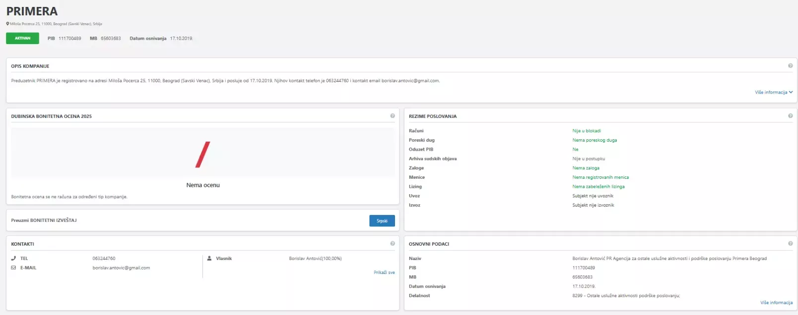Viewport: 798px width, 315px height.
Task: Click the email address borislav.antovic@gmail.com
Action: [x=121, y=268]
